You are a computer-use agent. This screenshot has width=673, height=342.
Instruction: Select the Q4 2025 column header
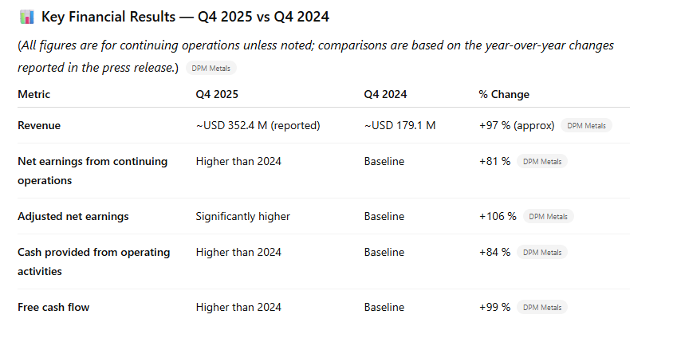(x=217, y=94)
